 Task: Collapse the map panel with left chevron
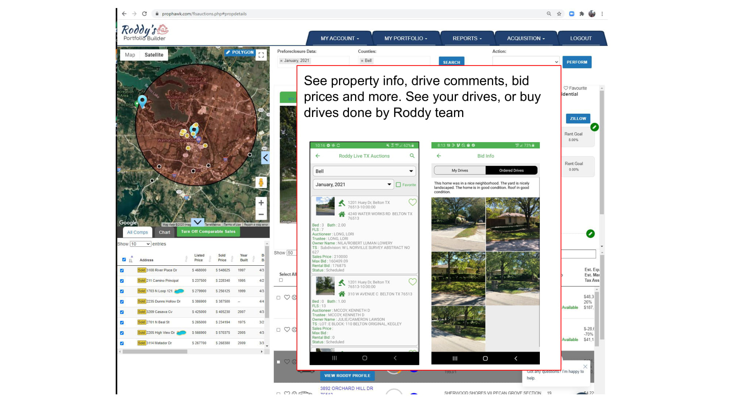(265, 158)
